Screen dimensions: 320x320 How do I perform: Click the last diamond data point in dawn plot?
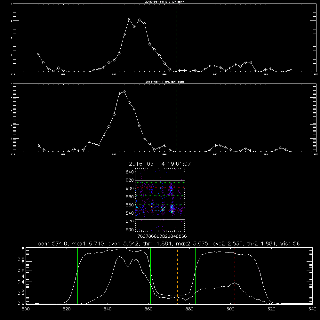(291, 70)
